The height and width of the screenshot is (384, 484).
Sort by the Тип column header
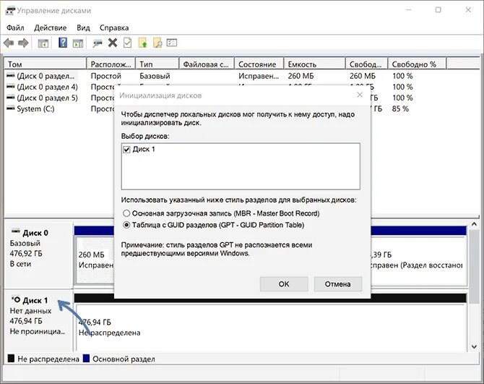[157, 64]
